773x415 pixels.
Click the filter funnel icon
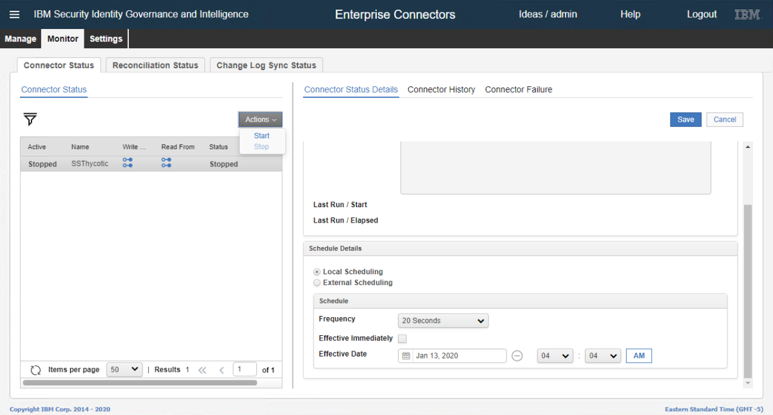[x=30, y=119]
